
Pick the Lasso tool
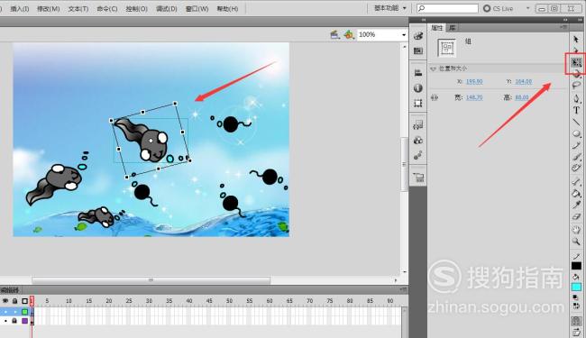(x=576, y=85)
